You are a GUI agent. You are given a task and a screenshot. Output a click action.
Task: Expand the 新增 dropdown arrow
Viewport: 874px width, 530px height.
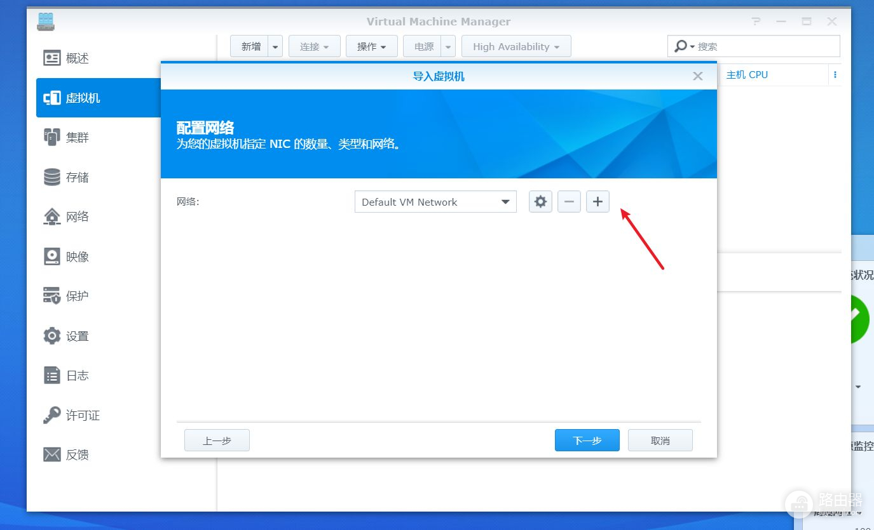pyautogui.click(x=275, y=46)
